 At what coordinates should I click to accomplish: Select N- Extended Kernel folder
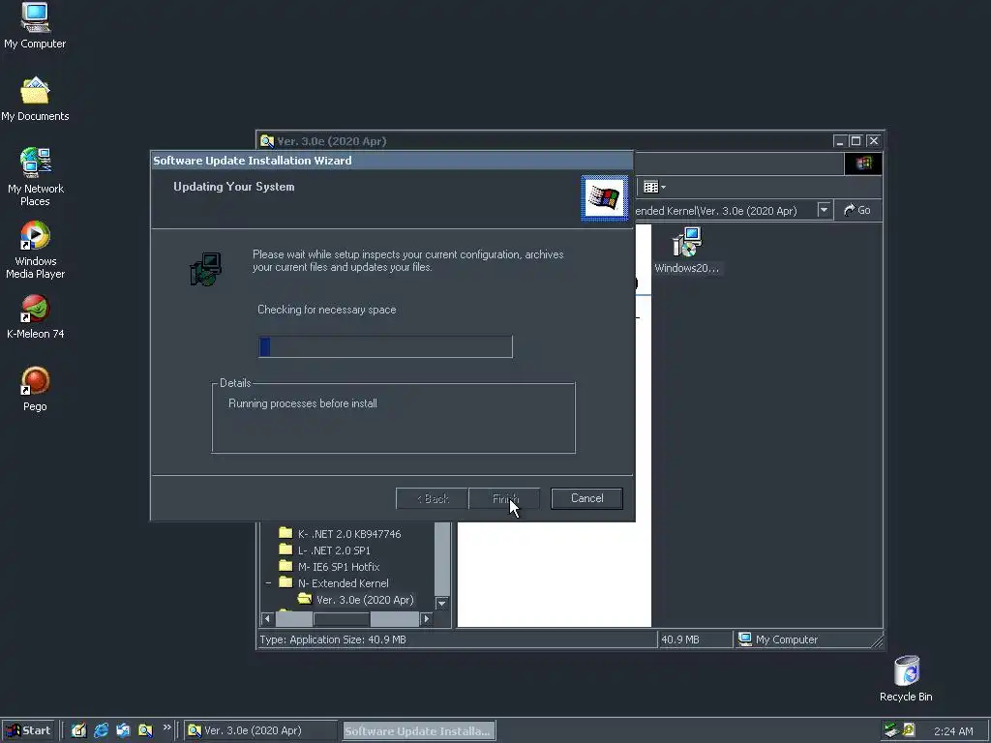344,583
